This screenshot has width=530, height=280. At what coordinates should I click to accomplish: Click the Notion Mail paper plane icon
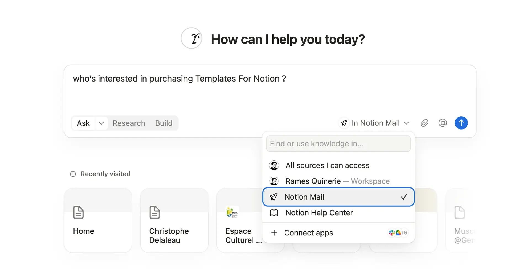click(x=274, y=197)
